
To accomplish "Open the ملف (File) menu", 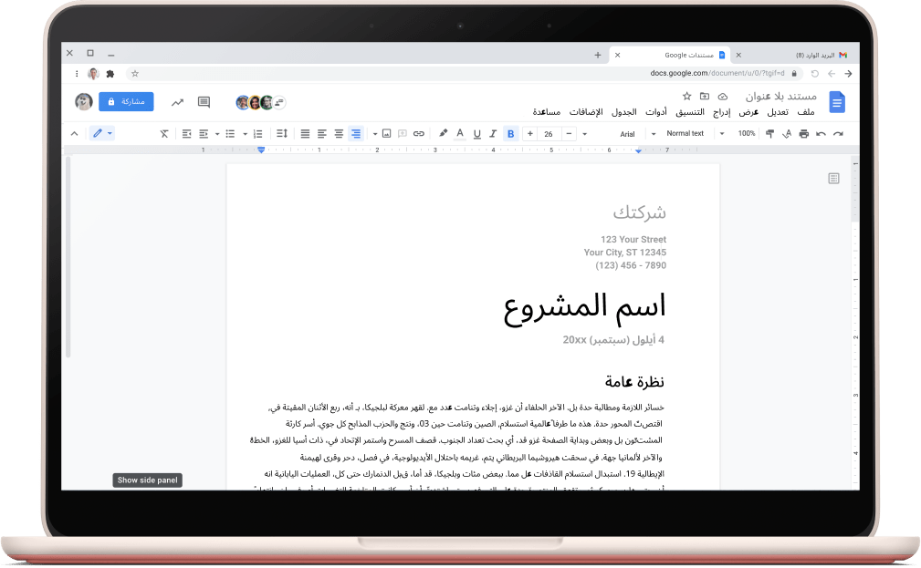I will point(806,112).
